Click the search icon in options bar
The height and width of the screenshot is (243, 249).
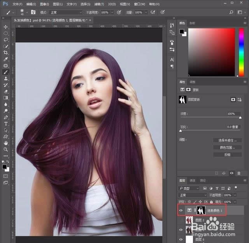pyautogui.click(x=231, y=12)
